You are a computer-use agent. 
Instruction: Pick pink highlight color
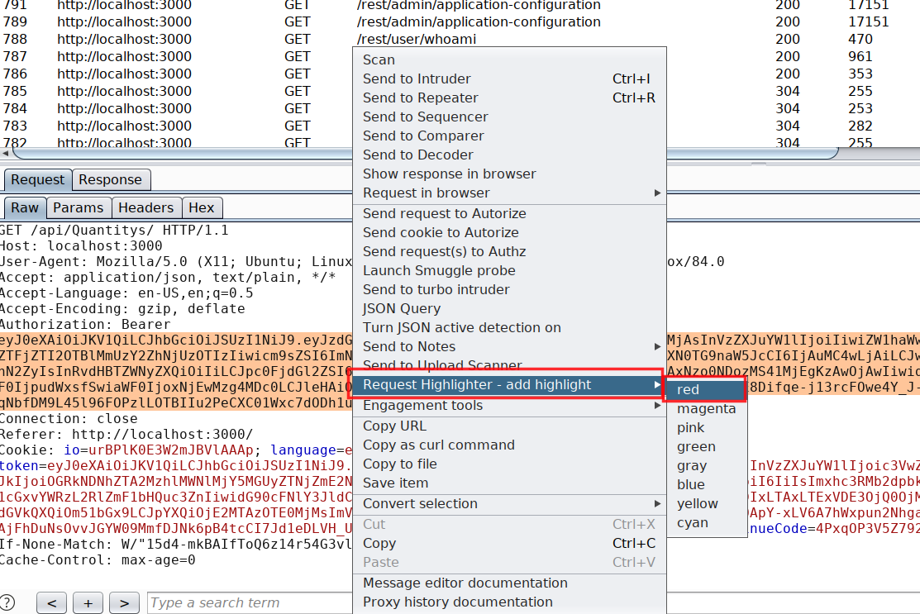(x=707, y=427)
